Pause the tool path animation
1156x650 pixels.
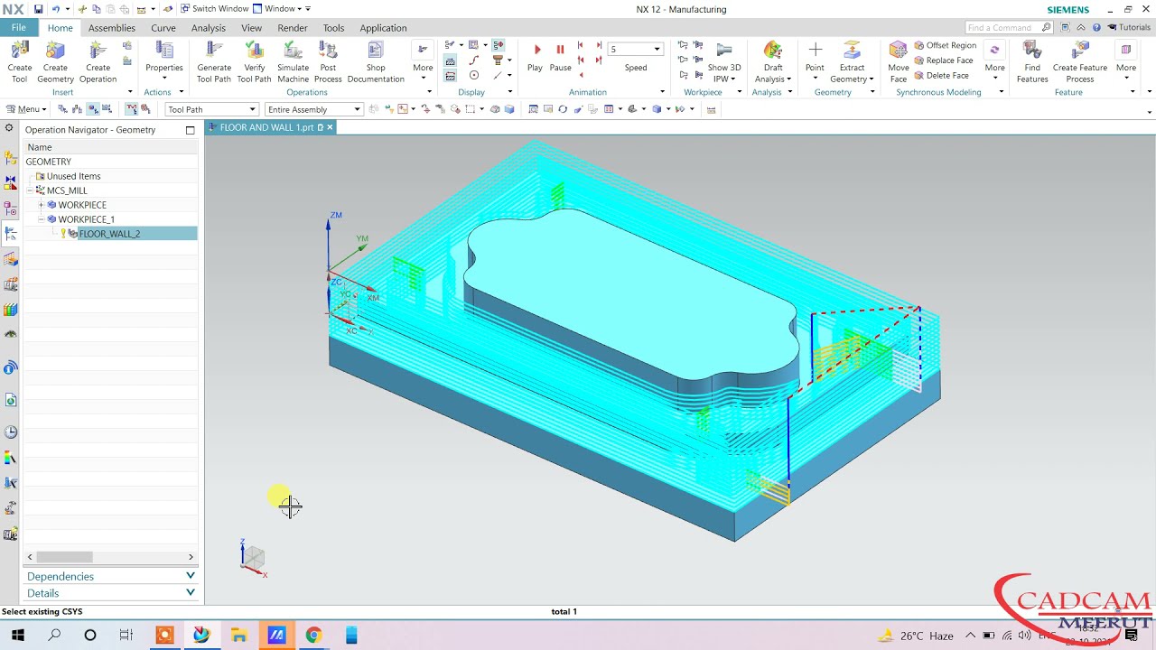tap(560, 57)
